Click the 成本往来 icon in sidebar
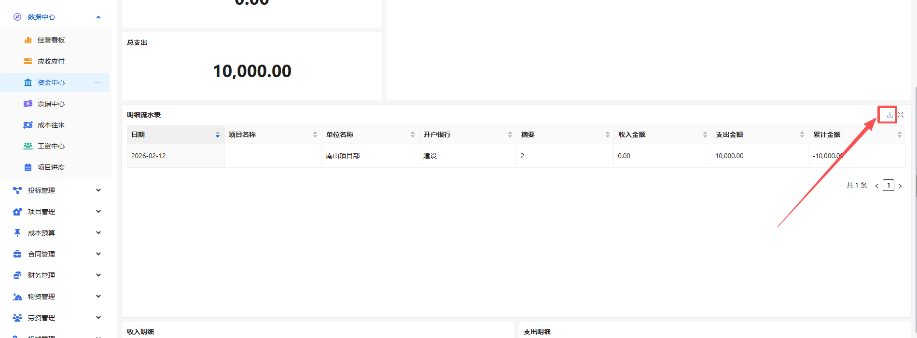The height and width of the screenshot is (338, 917). pos(28,125)
